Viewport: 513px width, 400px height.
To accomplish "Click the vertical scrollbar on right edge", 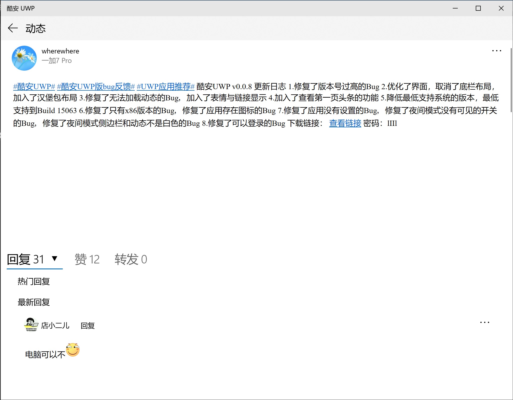I will point(511,80).
